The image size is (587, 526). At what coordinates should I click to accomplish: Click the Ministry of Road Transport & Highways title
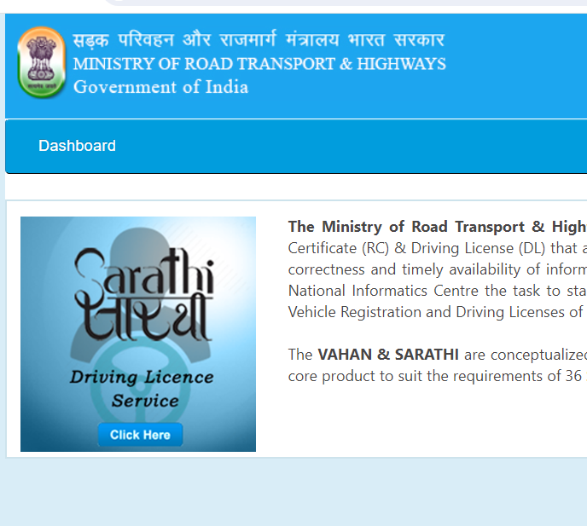[x=259, y=64]
